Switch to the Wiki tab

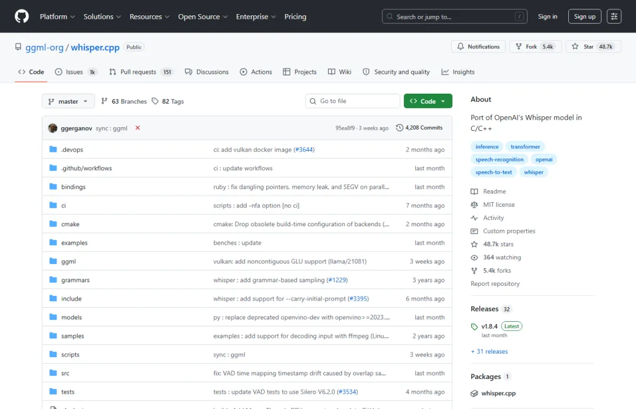pos(340,72)
